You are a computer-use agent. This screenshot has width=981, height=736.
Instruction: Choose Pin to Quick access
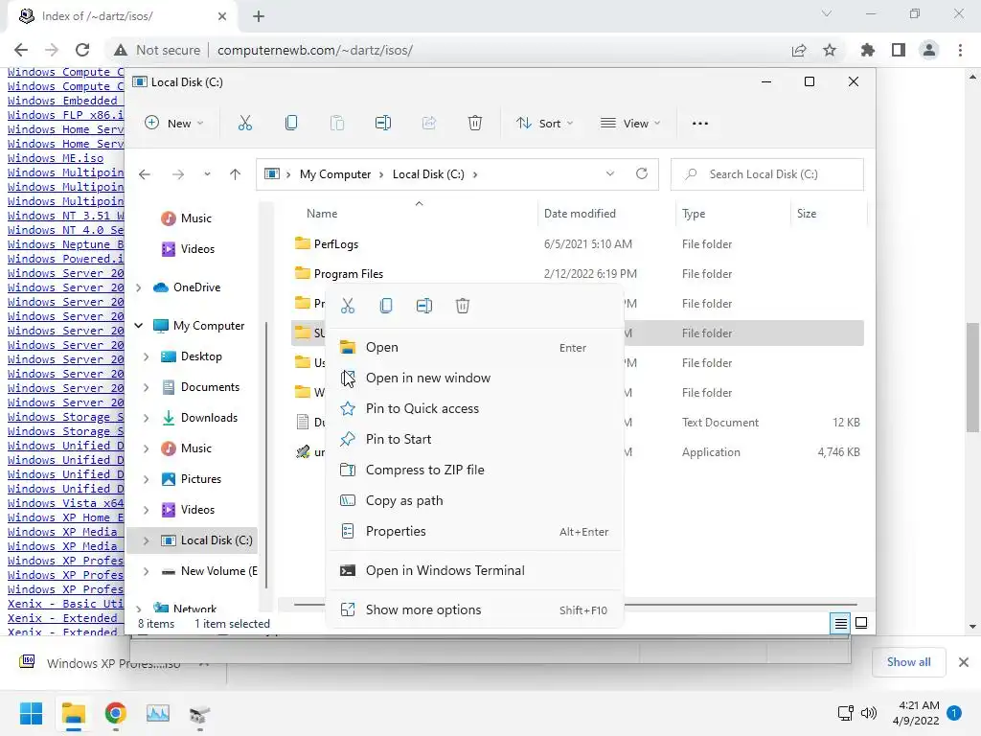(475, 408)
